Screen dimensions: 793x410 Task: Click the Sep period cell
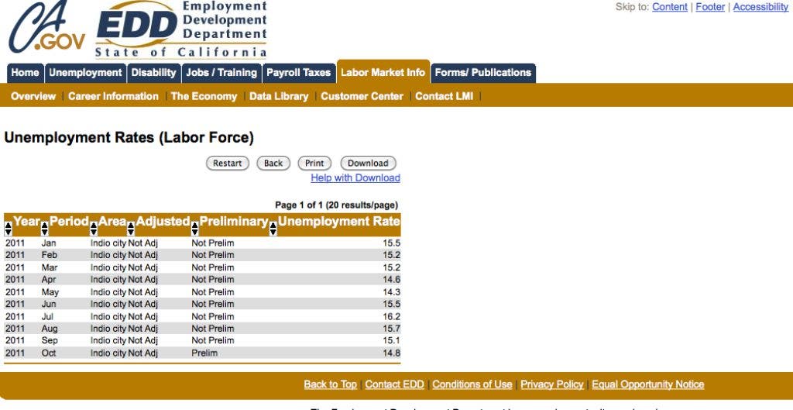click(x=49, y=341)
